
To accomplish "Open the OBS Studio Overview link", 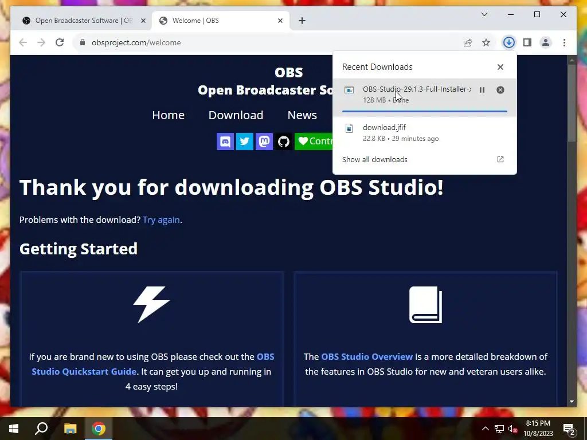I will point(367,356).
